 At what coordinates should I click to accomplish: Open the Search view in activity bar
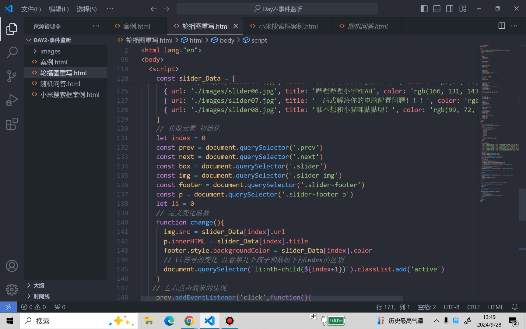coord(12,52)
